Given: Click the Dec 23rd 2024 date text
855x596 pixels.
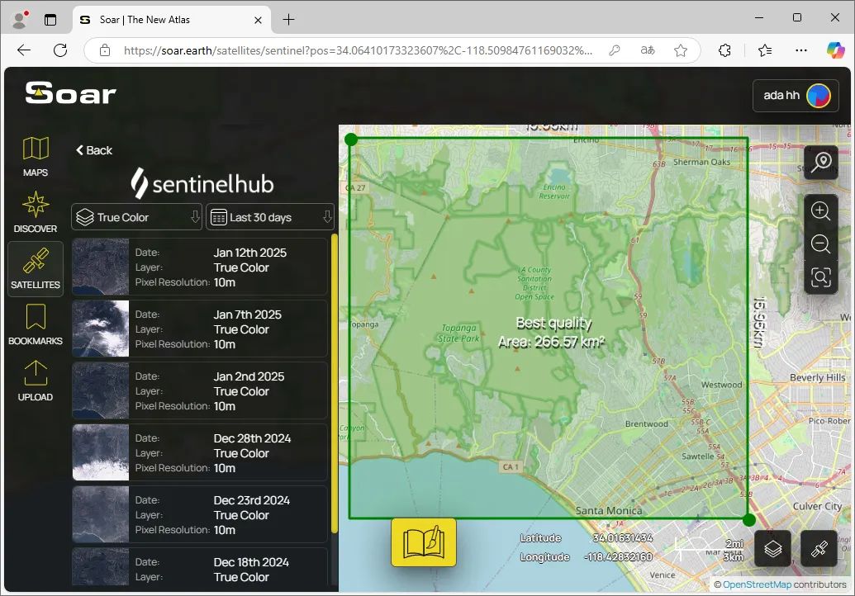Looking at the screenshot, I should pos(251,500).
